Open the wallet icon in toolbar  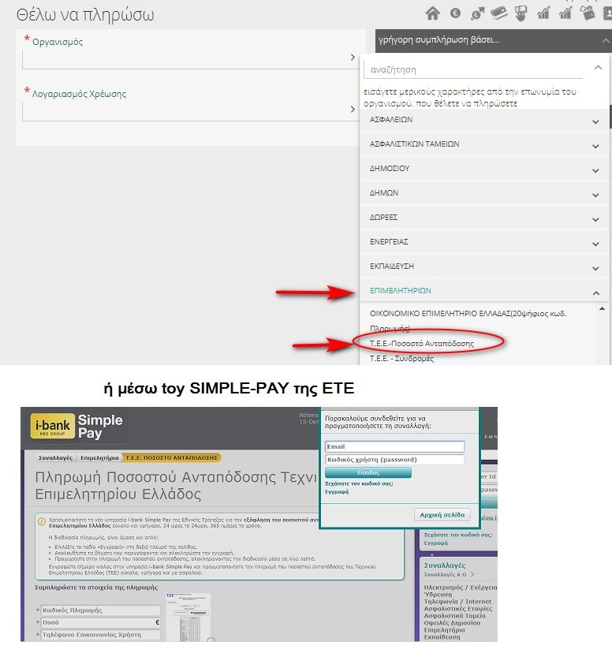[588, 13]
